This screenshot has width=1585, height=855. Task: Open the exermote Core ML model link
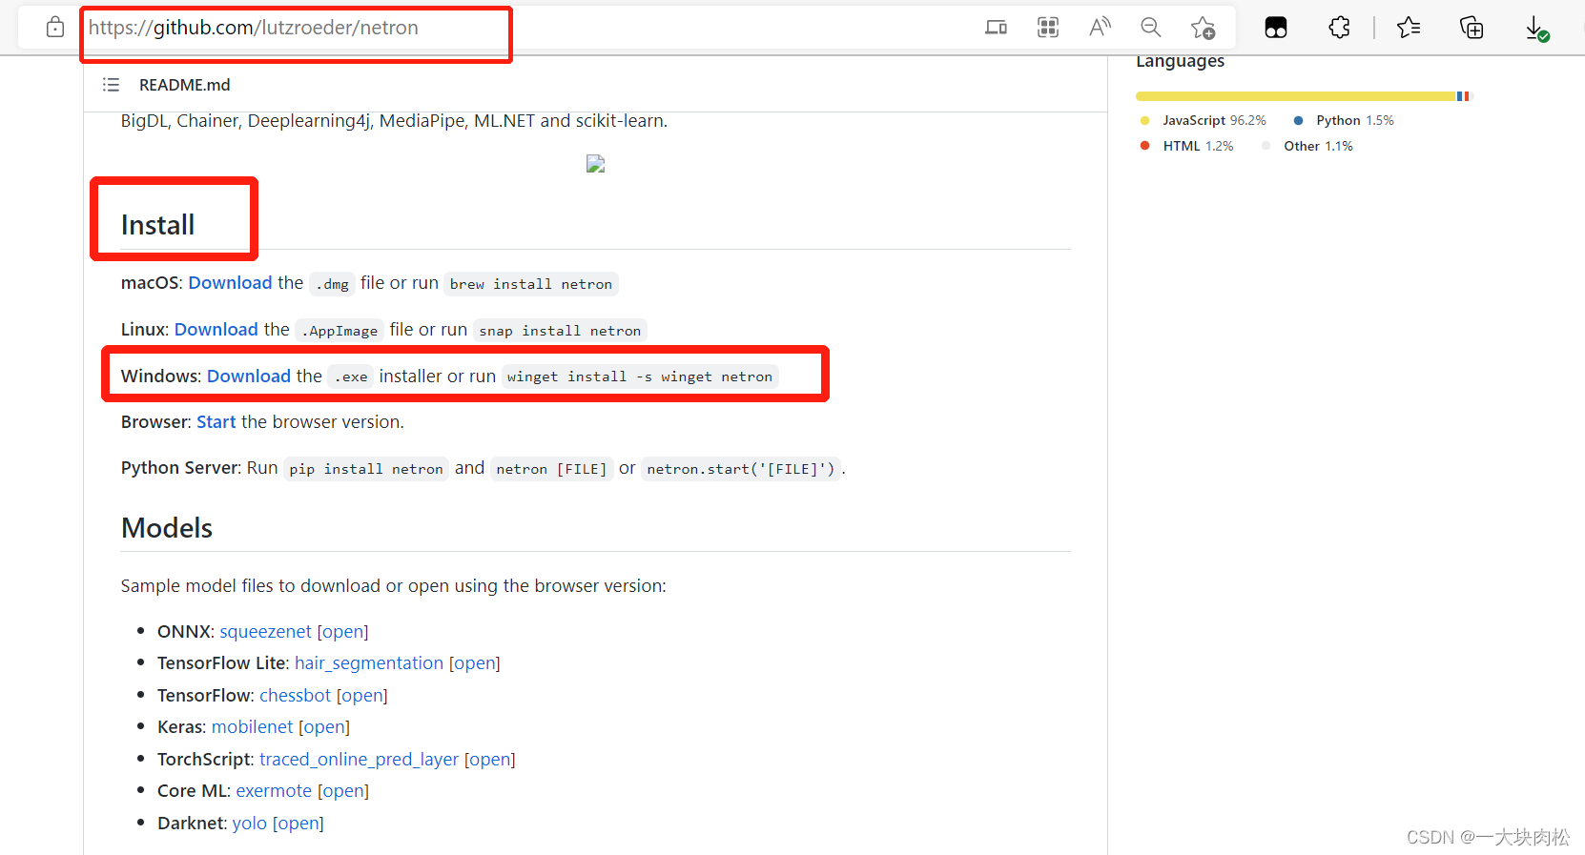(274, 791)
